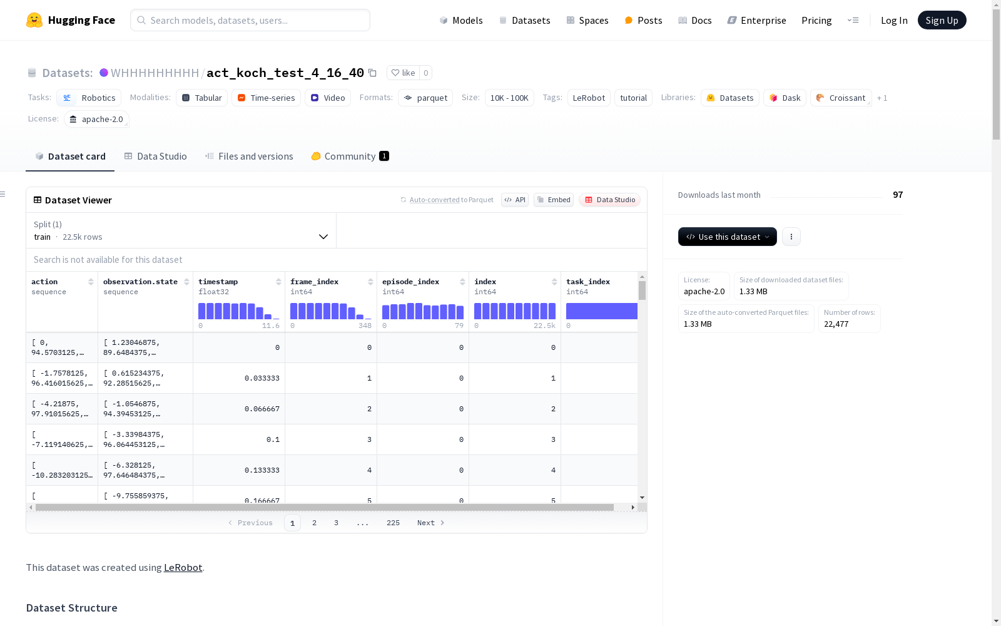Click timestamp cell 0.033333
This screenshot has width=1001, height=626.
[262, 378]
